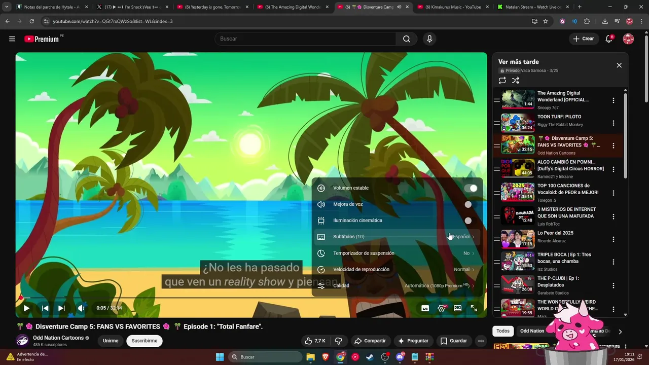This screenshot has height=365, width=649.
Task: Open more actions ellipsis below video
Action: (x=481, y=341)
